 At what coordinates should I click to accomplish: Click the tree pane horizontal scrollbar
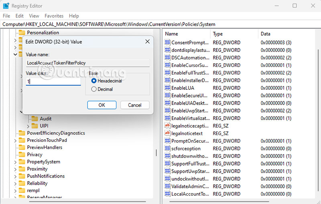coord(87,201)
